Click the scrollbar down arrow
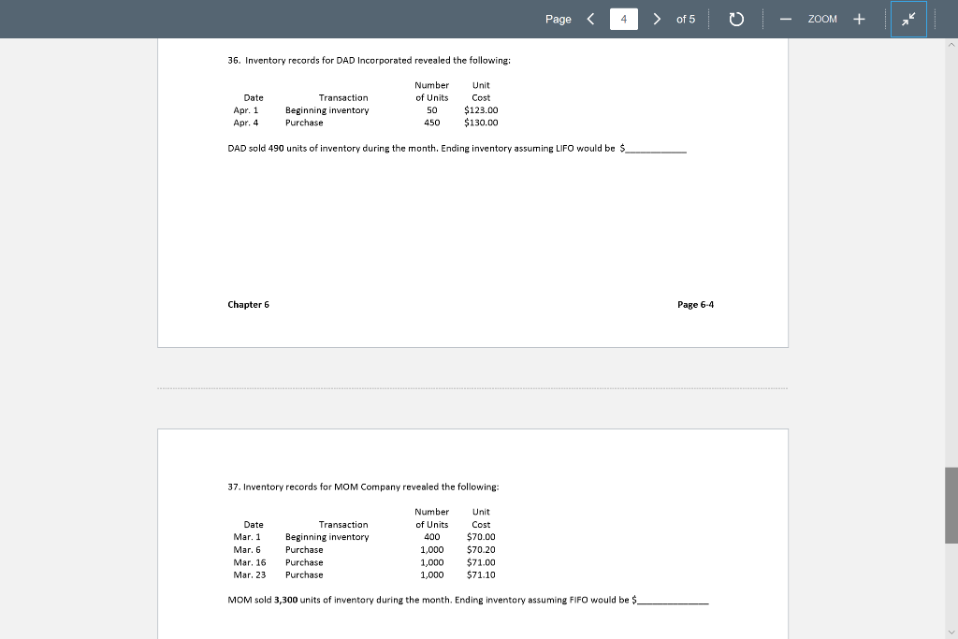958x639 pixels. 951,632
